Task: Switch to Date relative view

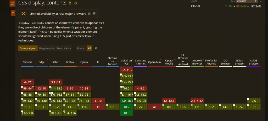Action: [64, 48]
